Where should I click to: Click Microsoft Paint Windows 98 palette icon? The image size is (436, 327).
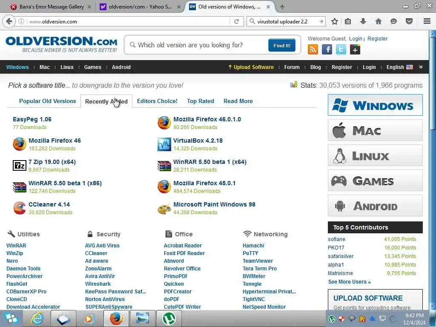tap(164, 209)
